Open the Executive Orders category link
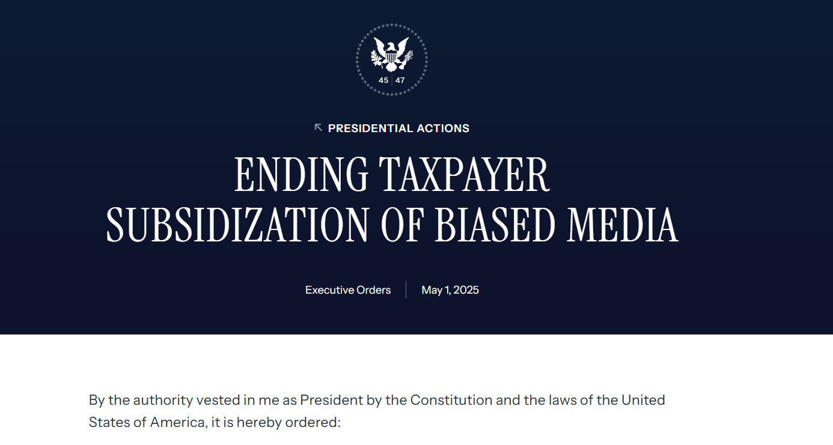This screenshot has height=445, width=833. [348, 290]
